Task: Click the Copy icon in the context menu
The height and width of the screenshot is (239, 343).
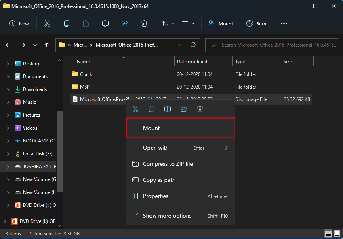Action: (152, 109)
